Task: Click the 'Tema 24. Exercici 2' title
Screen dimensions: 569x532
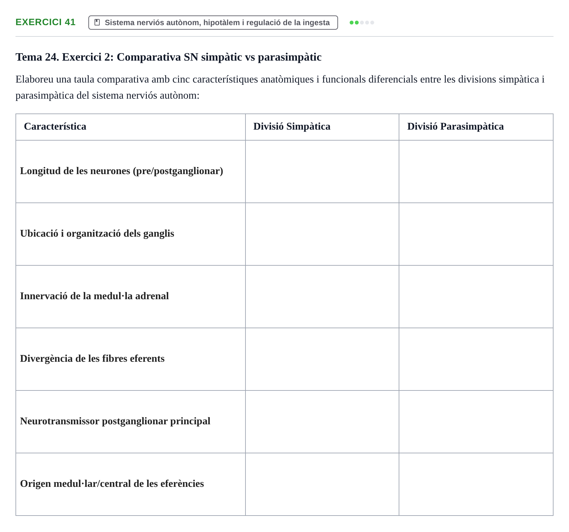Action: coord(168,57)
